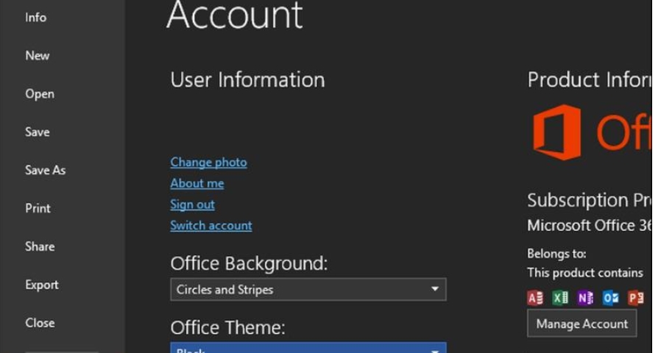The height and width of the screenshot is (353, 661).
Task: Click the PowerPoint app icon
Action: pyautogui.click(x=636, y=298)
